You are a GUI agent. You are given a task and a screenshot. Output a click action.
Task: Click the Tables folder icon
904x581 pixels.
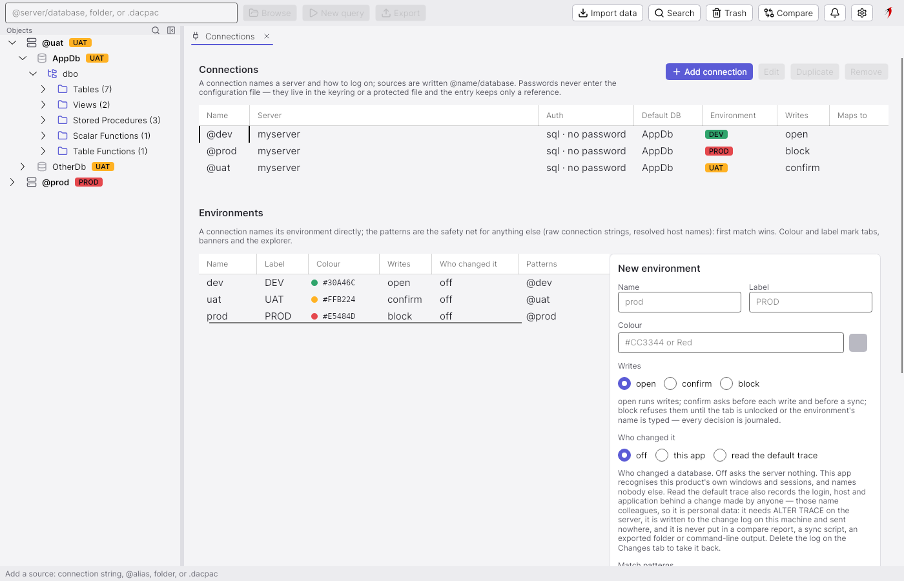click(x=63, y=89)
